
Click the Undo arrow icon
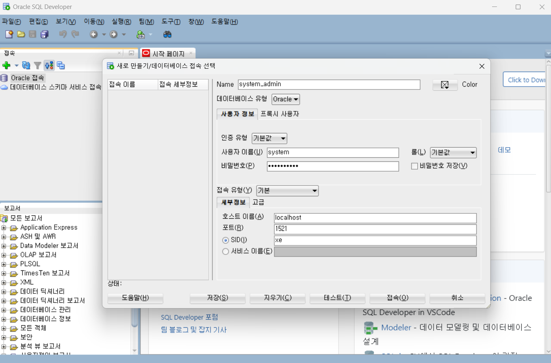pyautogui.click(x=63, y=35)
